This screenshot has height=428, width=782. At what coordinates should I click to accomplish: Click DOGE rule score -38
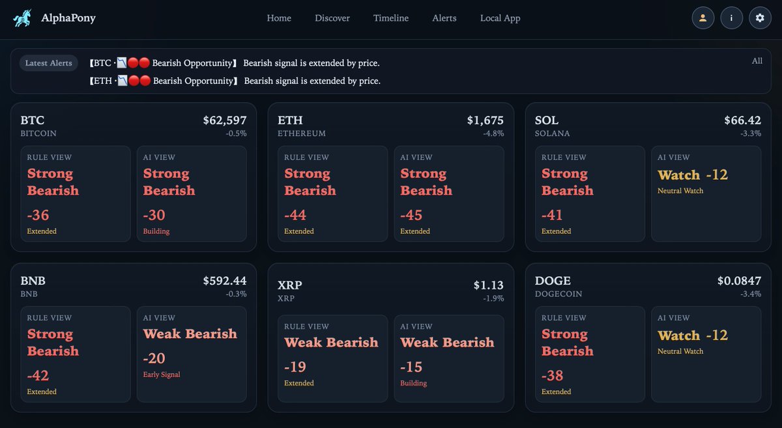click(x=553, y=375)
